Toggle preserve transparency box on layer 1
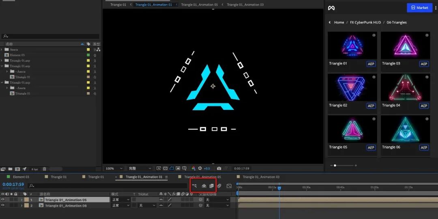 click(x=134, y=200)
